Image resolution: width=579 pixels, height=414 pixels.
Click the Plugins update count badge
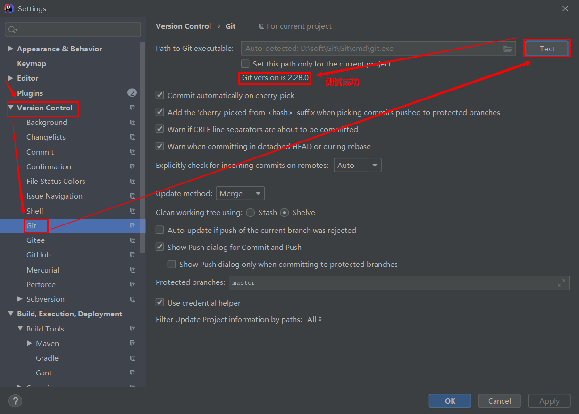click(132, 93)
